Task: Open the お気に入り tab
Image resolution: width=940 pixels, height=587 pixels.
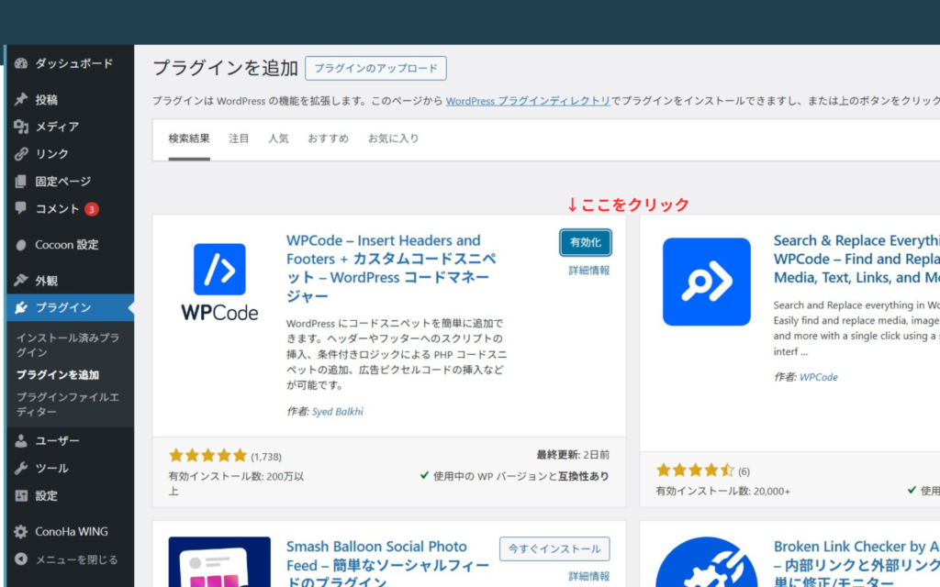Action: (x=393, y=138)
